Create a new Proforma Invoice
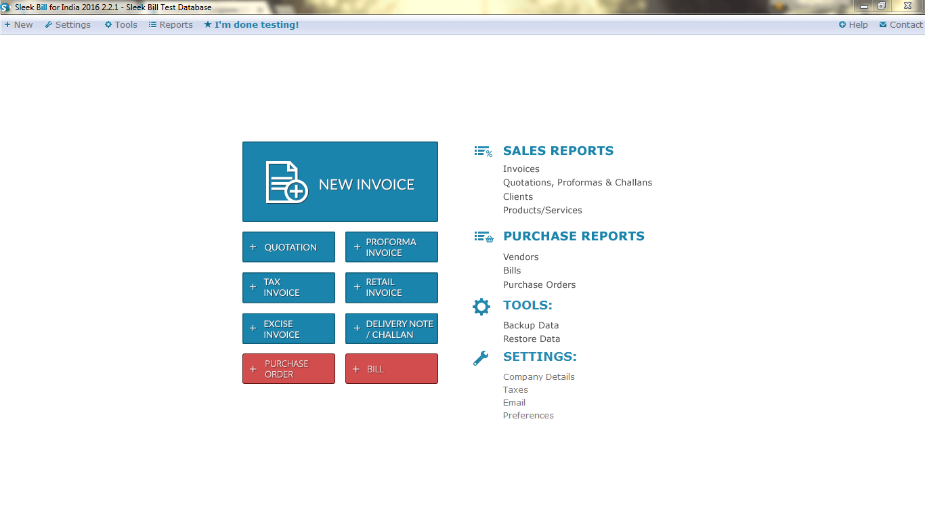Viewport: 925px width, 518px height. click(391, 247)
